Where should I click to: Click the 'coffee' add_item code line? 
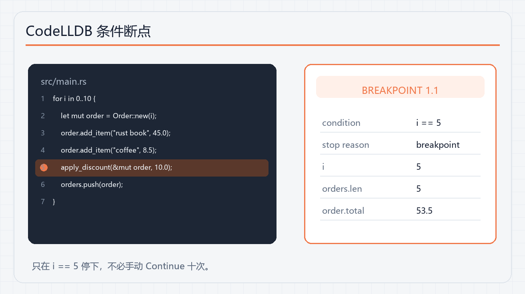coord(108,150)
